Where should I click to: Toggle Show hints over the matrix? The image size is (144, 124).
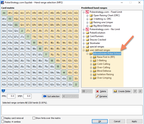click(x=34, y=118)
